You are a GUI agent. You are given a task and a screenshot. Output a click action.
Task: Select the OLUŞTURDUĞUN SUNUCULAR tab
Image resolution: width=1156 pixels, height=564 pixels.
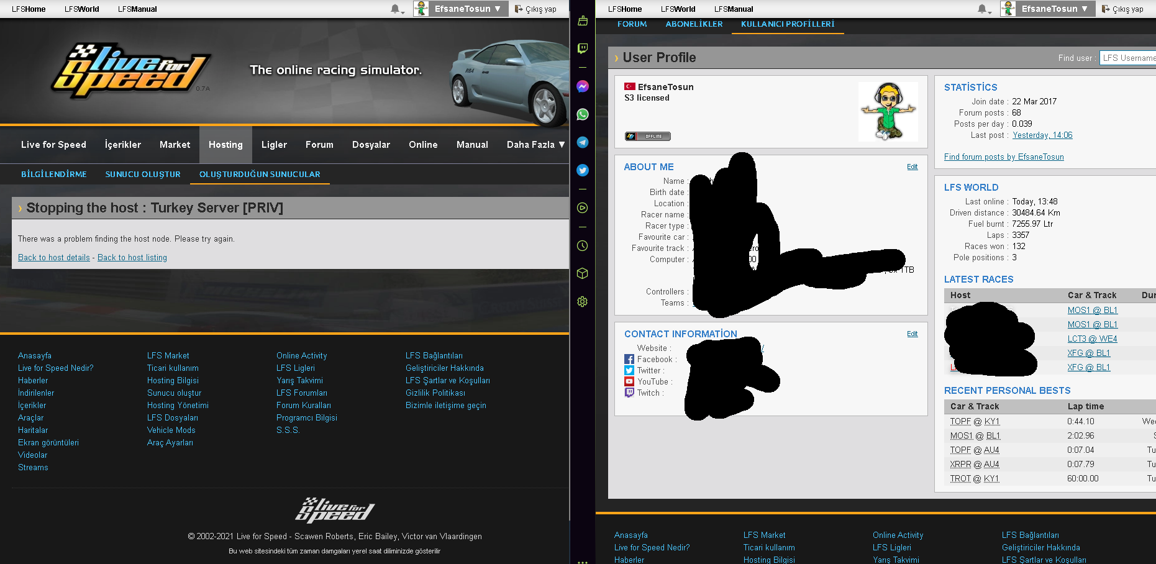[260, 174]
